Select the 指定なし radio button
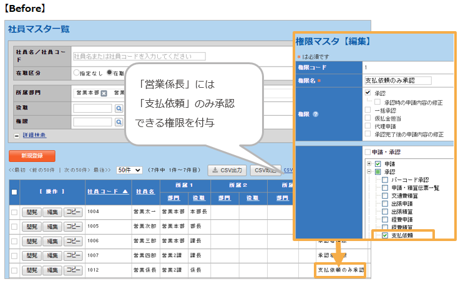463x284 pixels. [77, 73]
